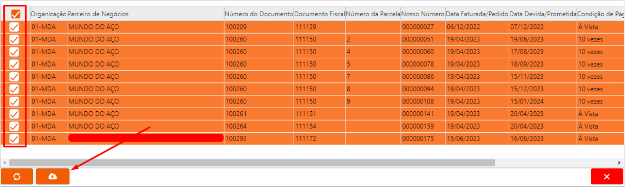The height and width of the screenshot is (191, 626).
Task: Click due date 17/08/2023 cell
Action: coord(542,52)
